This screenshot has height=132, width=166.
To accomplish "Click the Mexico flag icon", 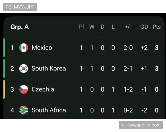I will tap(24, 48).
